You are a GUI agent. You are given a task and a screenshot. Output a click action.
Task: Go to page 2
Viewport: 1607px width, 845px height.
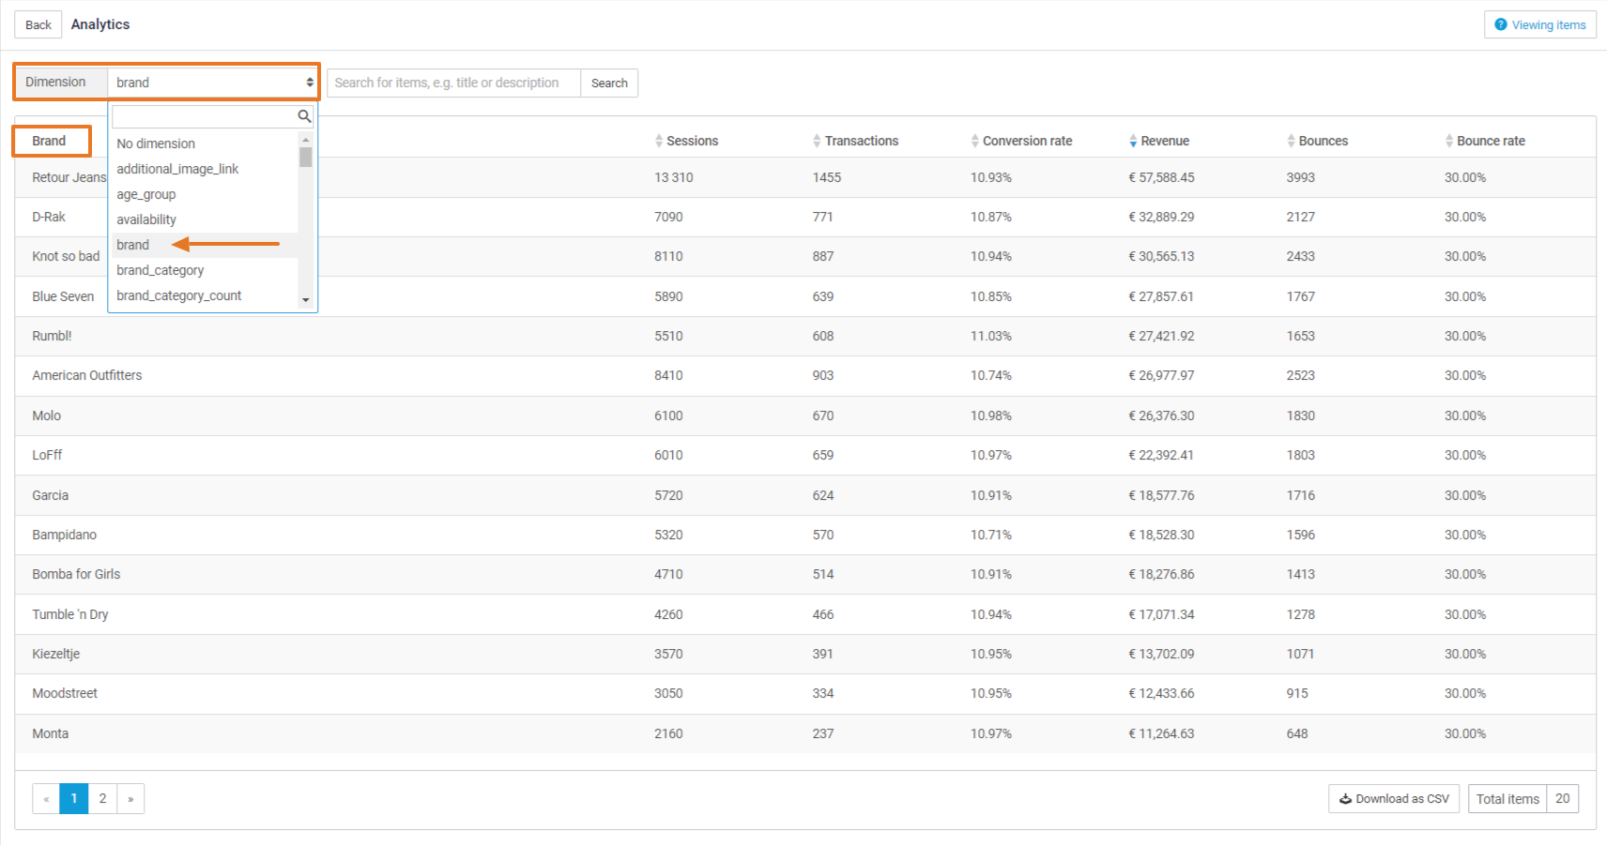click(x=102, y=799)
